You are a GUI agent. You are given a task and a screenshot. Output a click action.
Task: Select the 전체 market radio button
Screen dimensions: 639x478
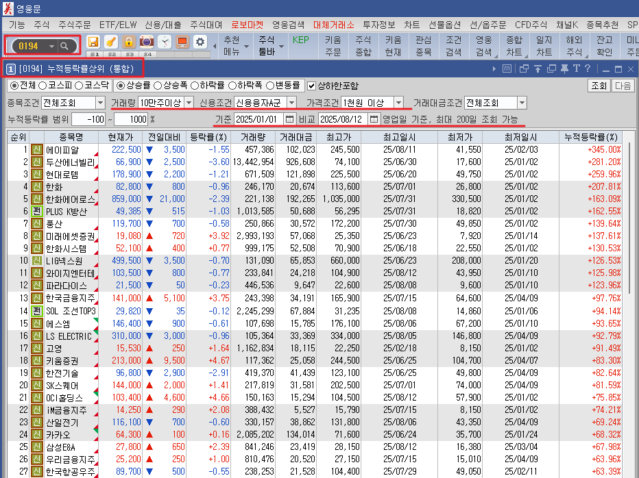click(x=14, y=86)
